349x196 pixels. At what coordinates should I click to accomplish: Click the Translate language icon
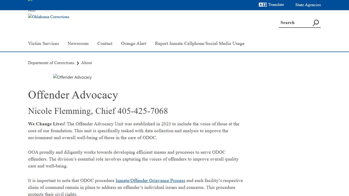pos(262,5)
